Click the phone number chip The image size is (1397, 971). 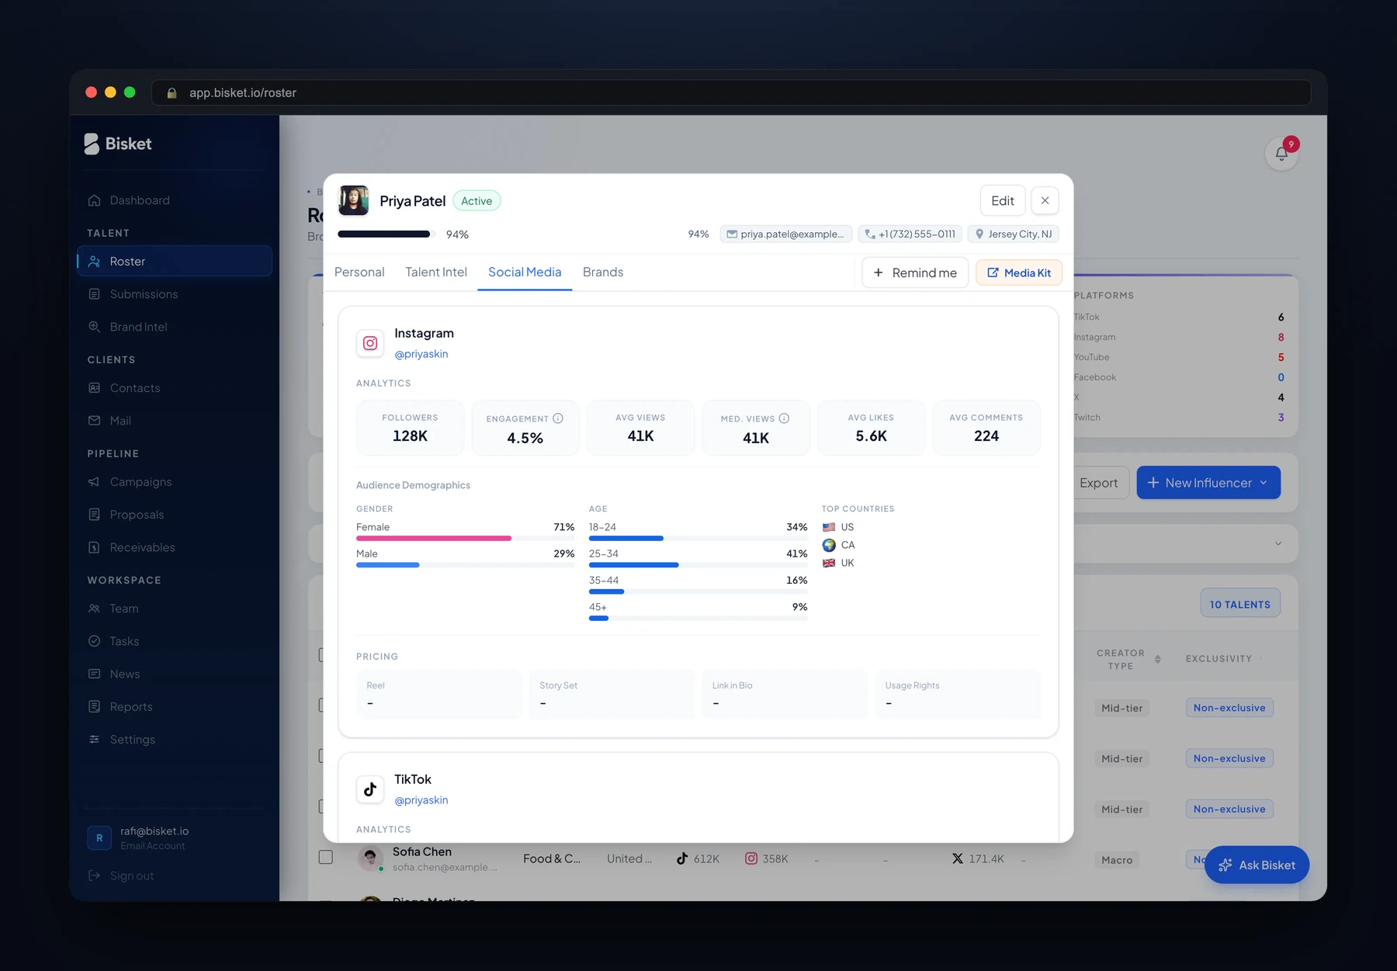point(910,234)
